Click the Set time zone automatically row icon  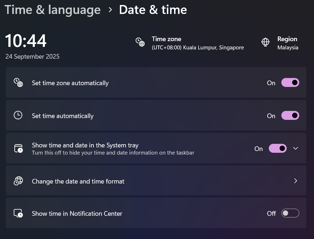18,83
